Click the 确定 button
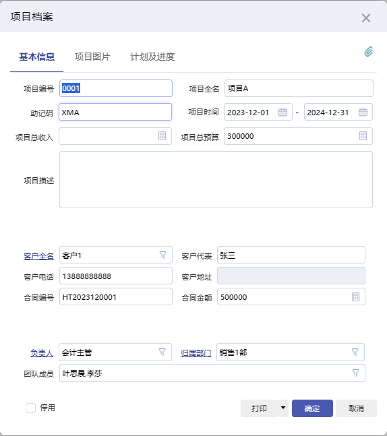This screenshot has height=436, width=387. (x=312, y=408)
